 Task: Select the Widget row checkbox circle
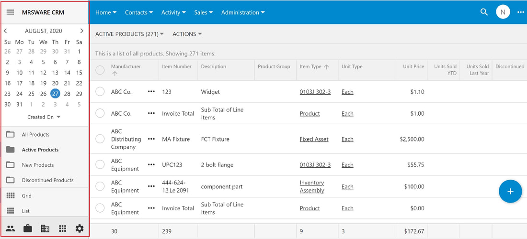[x=100, y=91]
